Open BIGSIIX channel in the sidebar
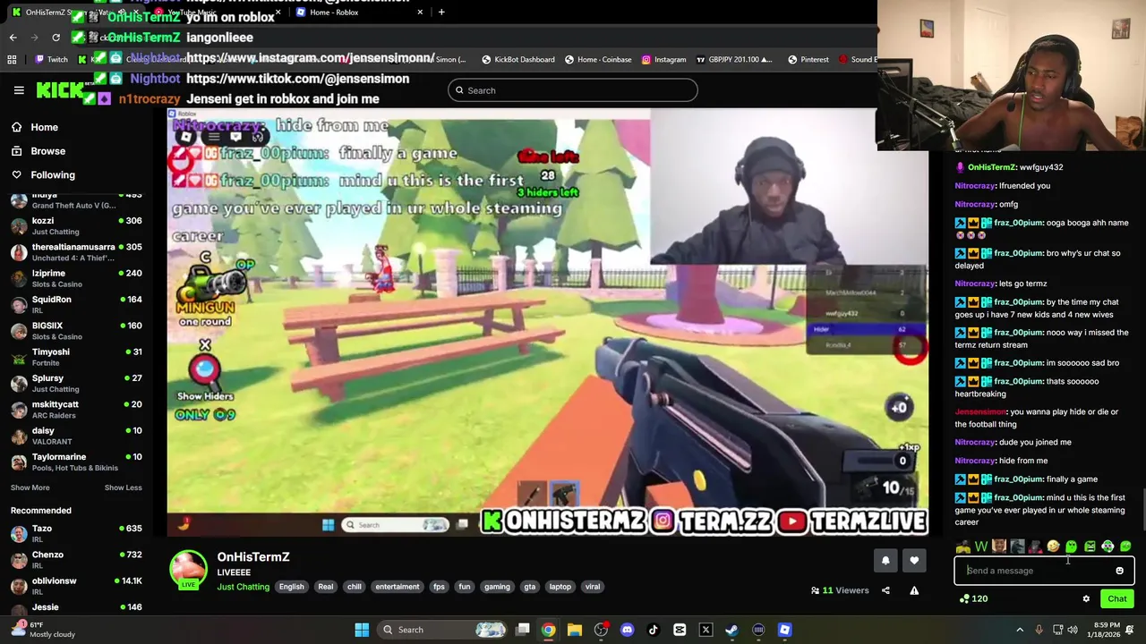1146x644 pixels. pyautogui.click(x=75, y=331)
